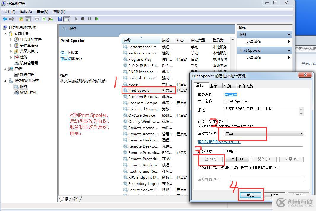Select 服务 node in the tree
Image resolution: width=316 pixels, height=211 pixels.
coord(23,87)
